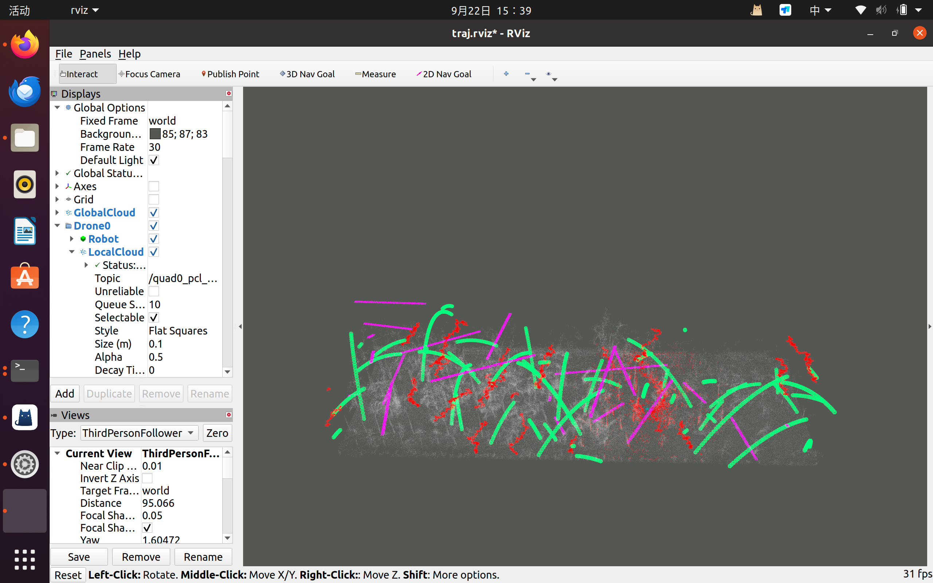Click the toolbar options eye icon

(548, 73)
